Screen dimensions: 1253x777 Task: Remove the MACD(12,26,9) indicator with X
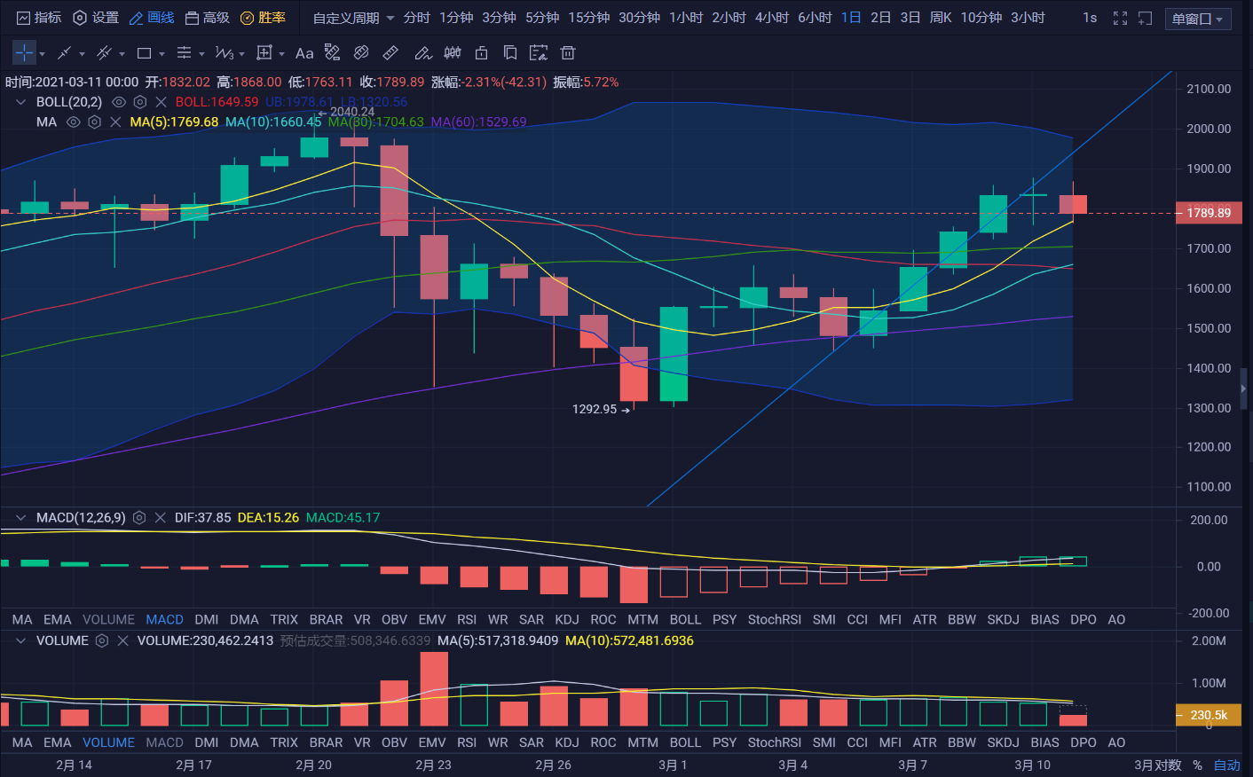pos(161,518)
